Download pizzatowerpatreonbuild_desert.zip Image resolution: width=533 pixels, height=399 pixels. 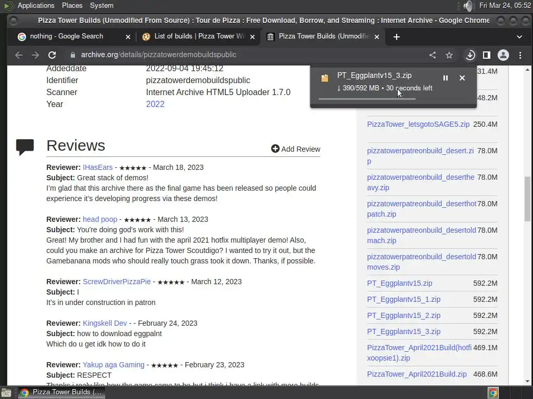(420, 156)
